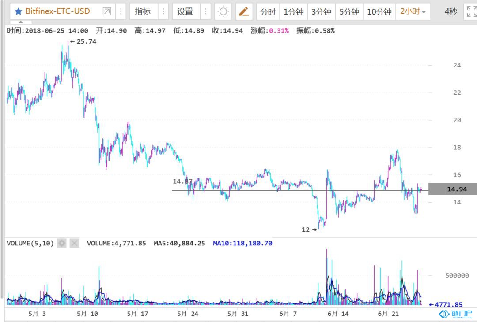Viewport: 477px width, 322px height.
Task: Click the 5月 24 date axis label
Action: coord(188,314)
